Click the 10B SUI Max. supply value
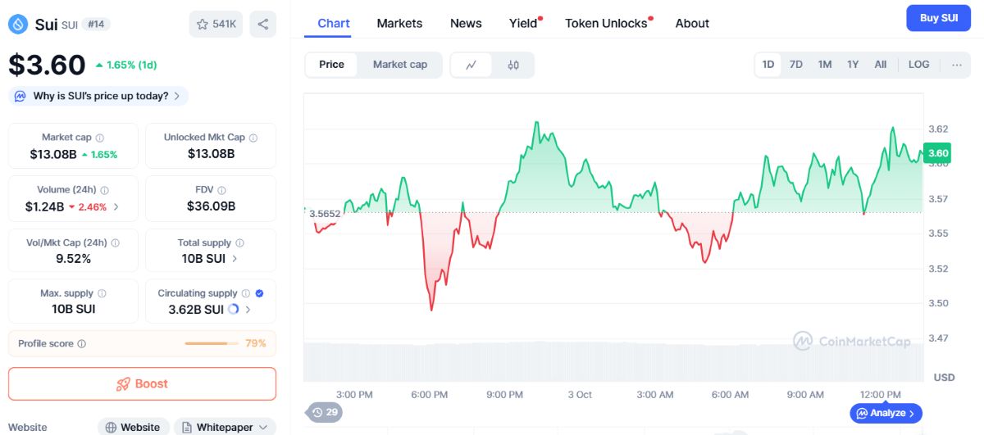The image size is (984, 435). pyautogui.click(x=73, y=310)
